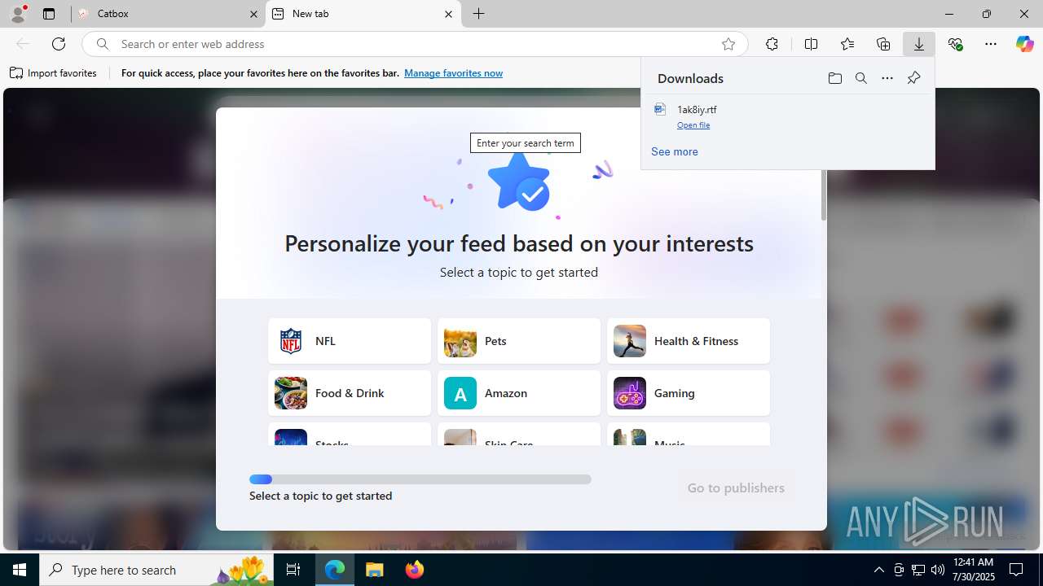
Task: Choose the Food & Drink topic
Action: pyautogui.click(x=350, y=393)
